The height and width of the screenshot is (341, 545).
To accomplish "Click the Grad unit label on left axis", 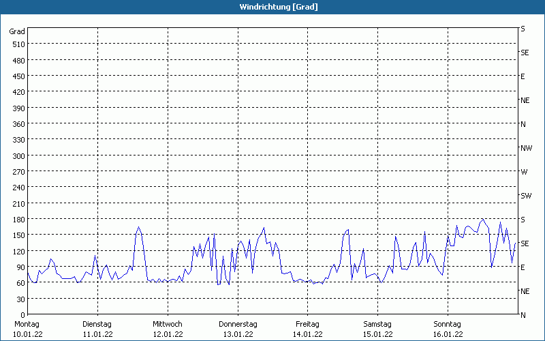I will (x=17, y=31).
